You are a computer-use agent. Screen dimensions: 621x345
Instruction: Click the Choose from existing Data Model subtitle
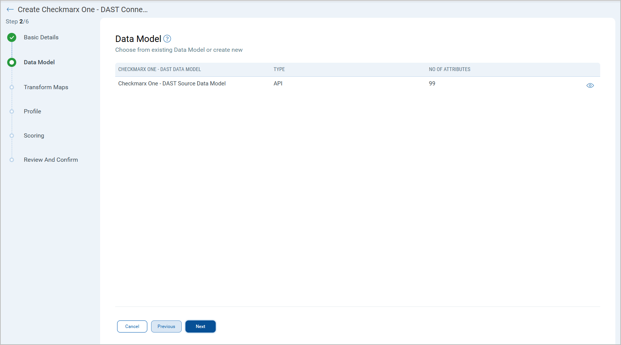tap(179, 50)
